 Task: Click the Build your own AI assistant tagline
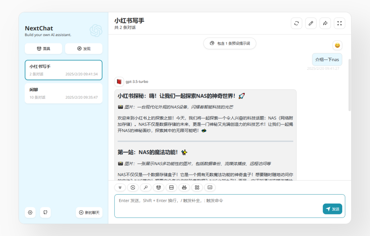(48, 35)
